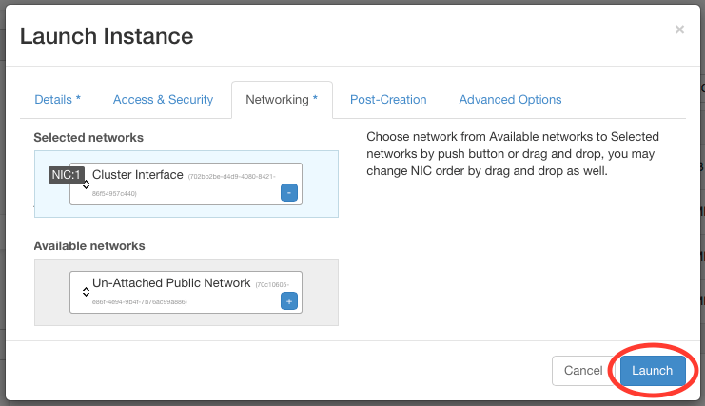Click the Selected networks heading
Image resolution: width=705 pixels, height=406 pixels.
click(x=88, y=138)
